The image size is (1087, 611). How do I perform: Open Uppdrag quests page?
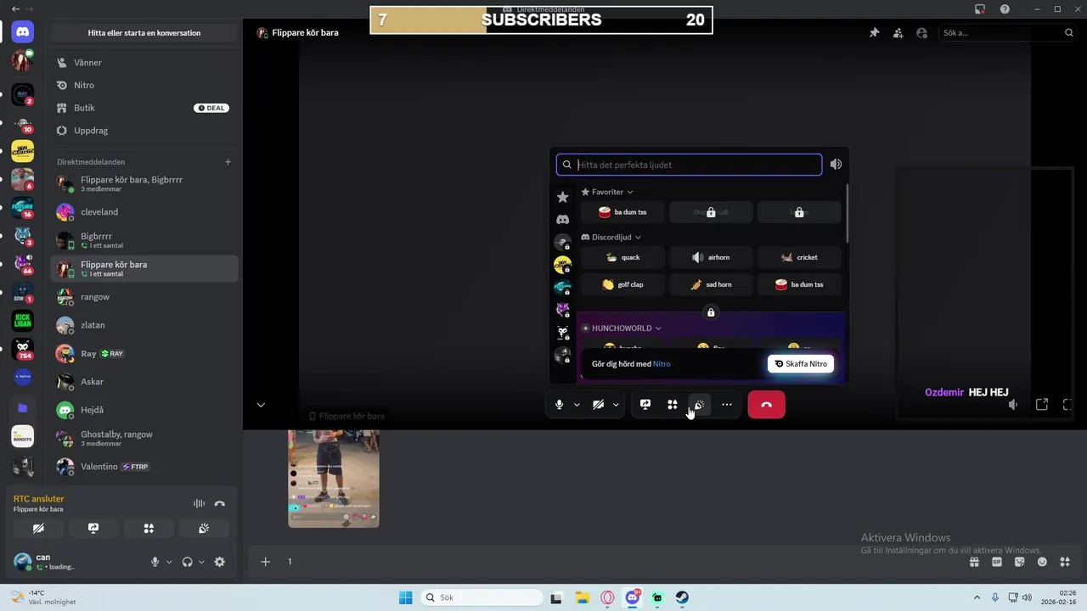(144, 131)
